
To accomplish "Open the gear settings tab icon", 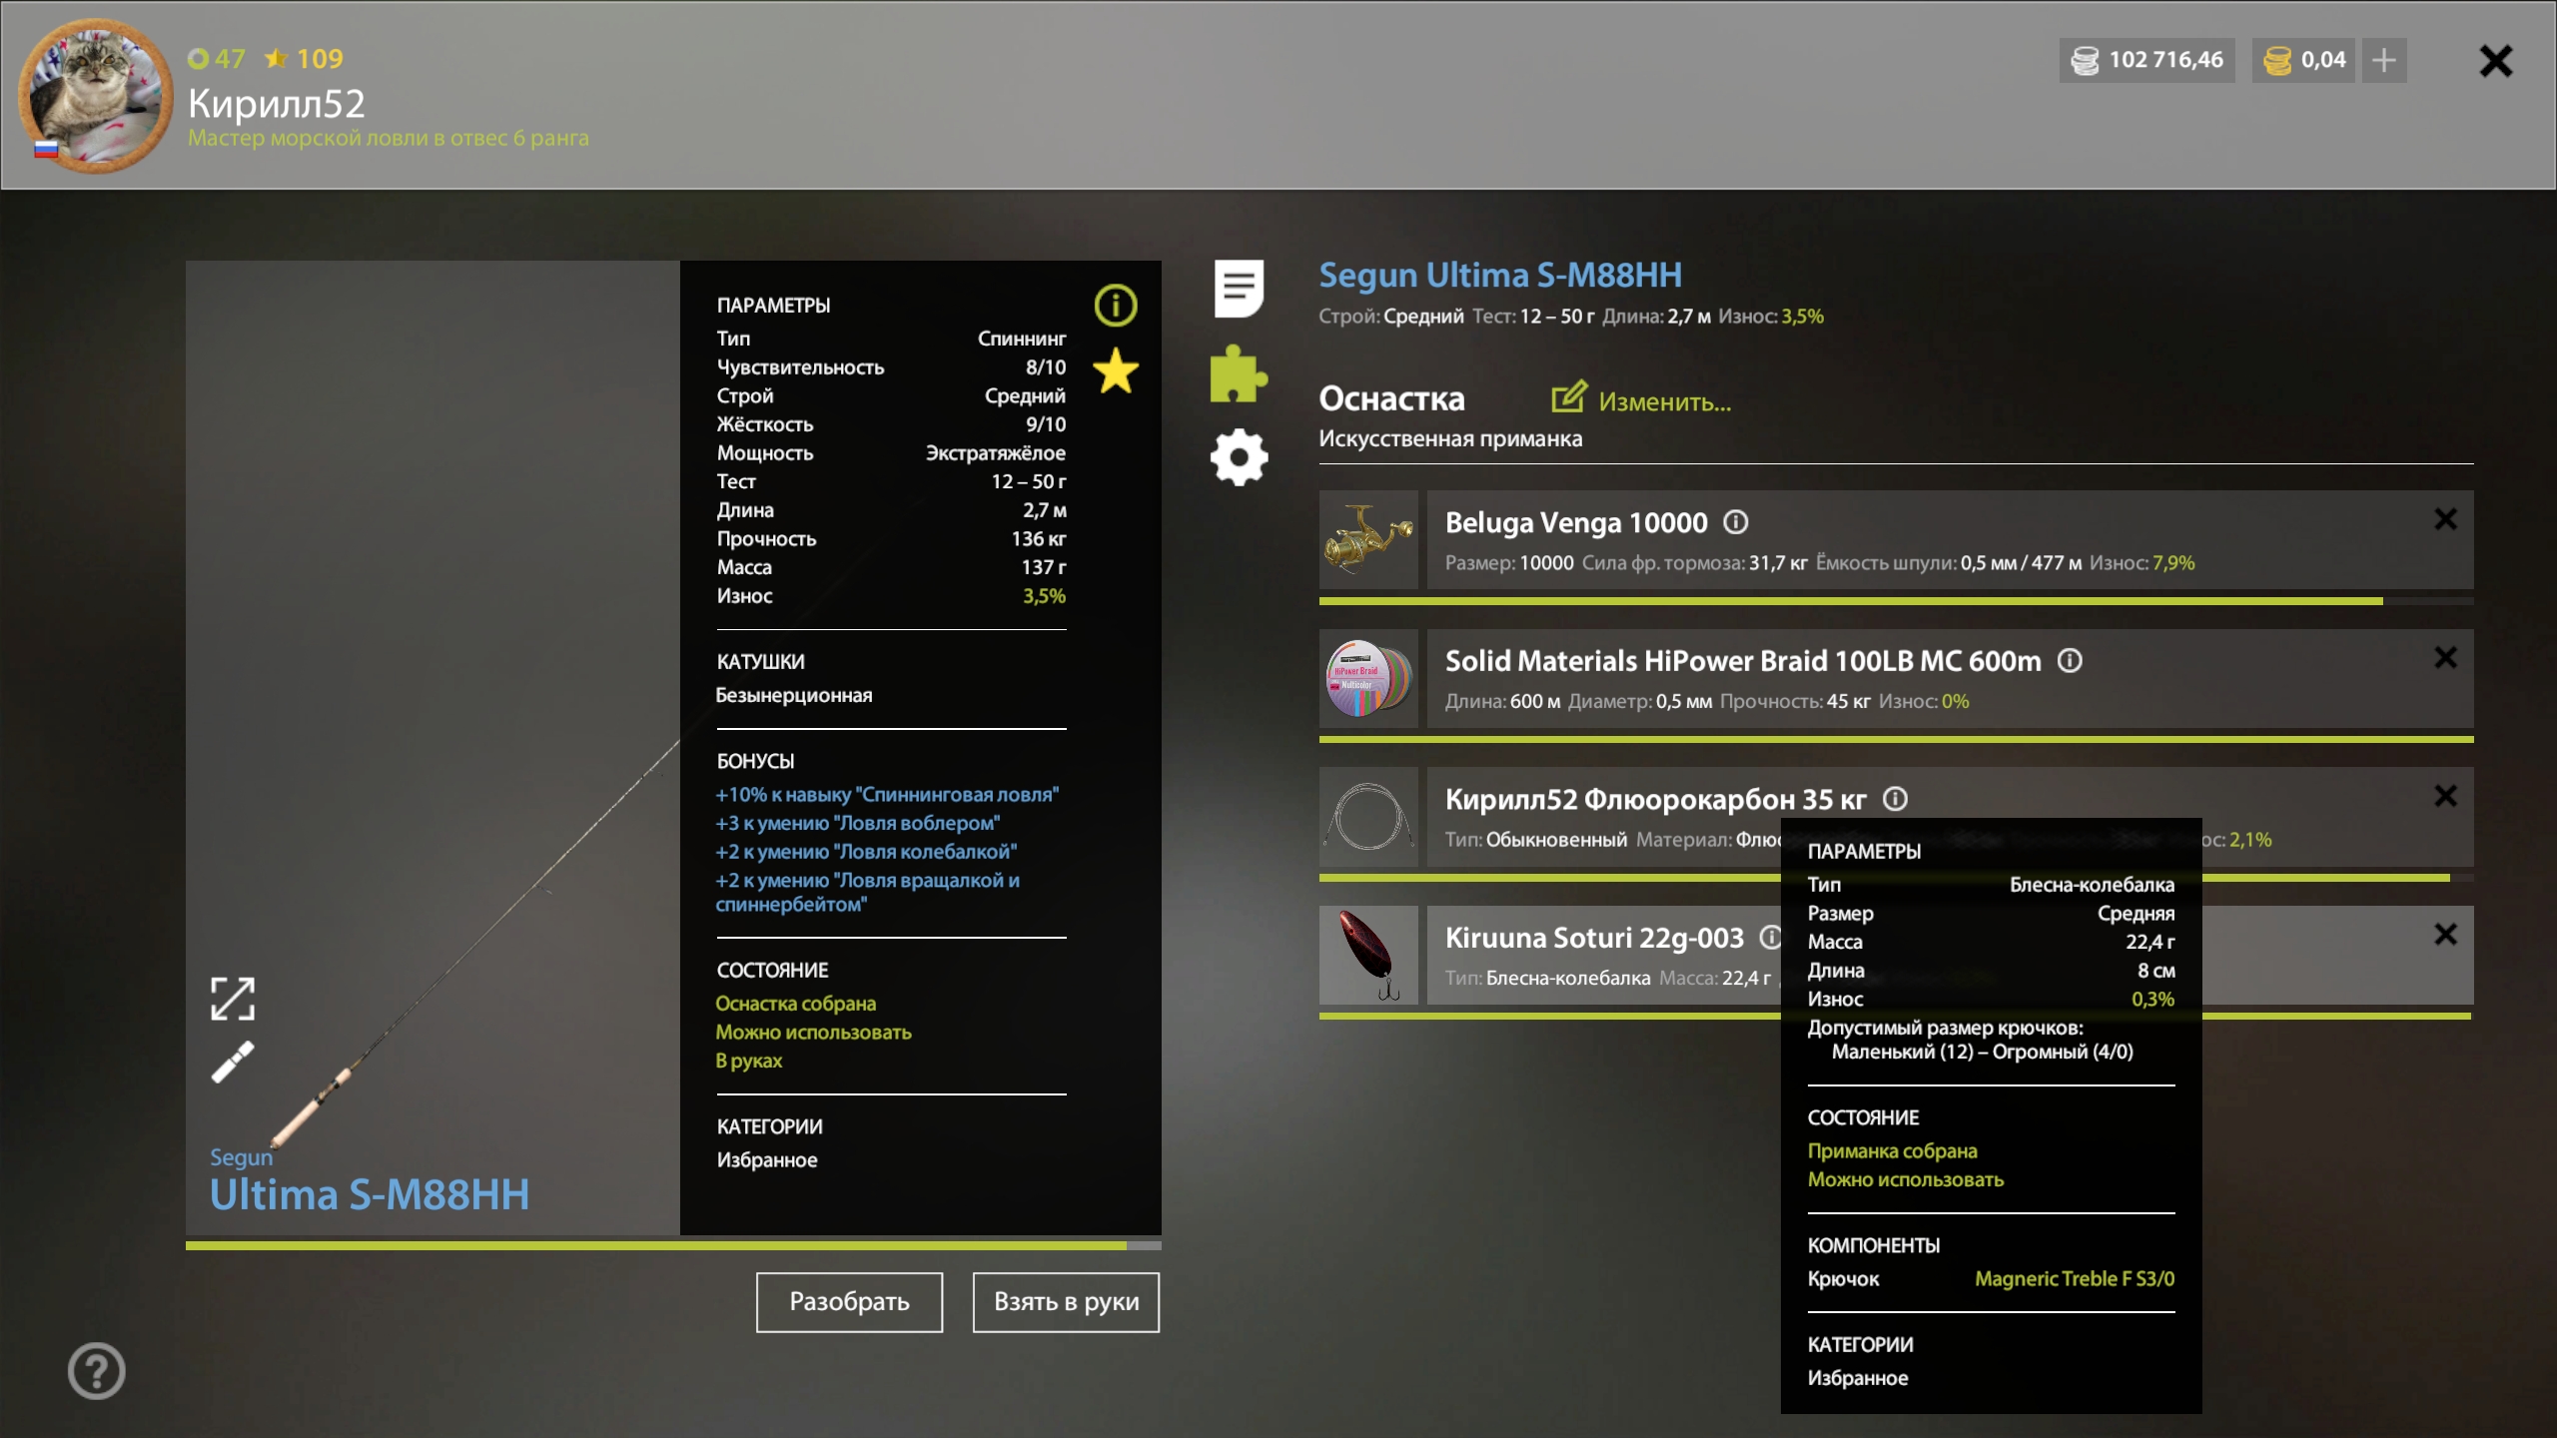I will 1239,457.
